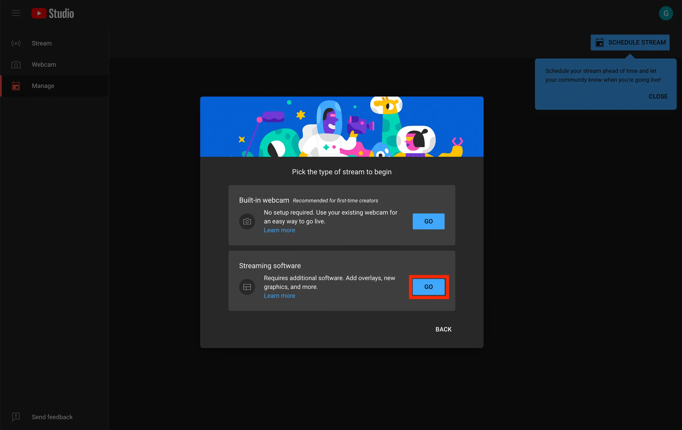Screen dimensions: 682x430
Task: Open the hamburger menu icon
Action: click(16, 13)
